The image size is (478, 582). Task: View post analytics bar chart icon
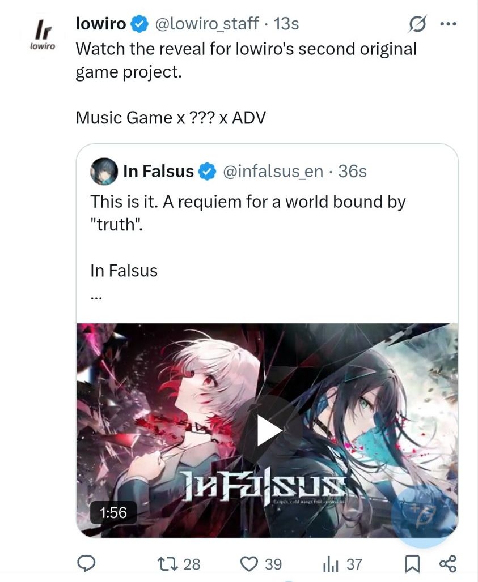331,564
